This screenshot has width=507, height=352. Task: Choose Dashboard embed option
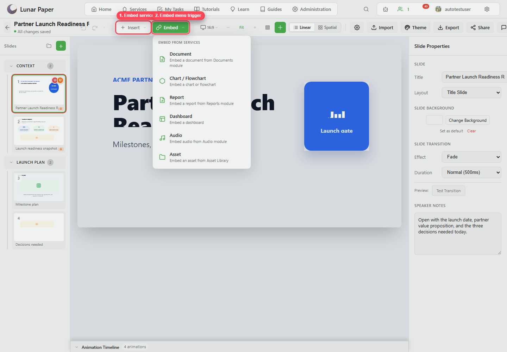[202, 119]
